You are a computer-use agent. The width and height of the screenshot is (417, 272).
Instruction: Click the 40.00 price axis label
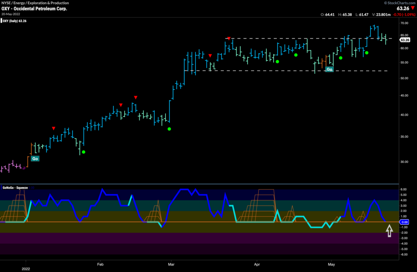pos(404,115)
